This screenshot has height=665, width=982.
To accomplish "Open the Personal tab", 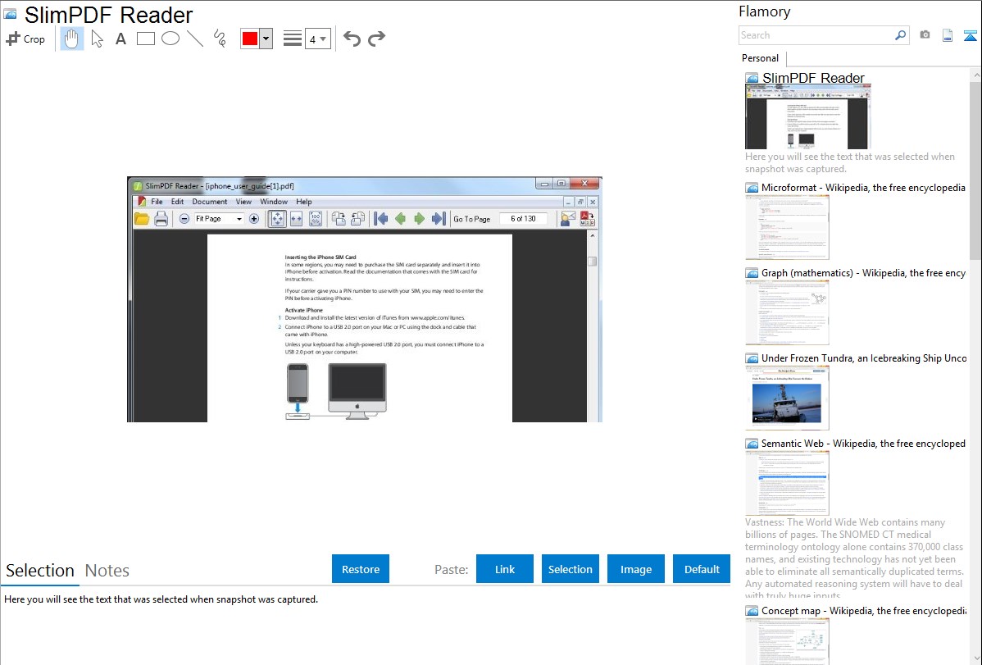I will 760,58.
